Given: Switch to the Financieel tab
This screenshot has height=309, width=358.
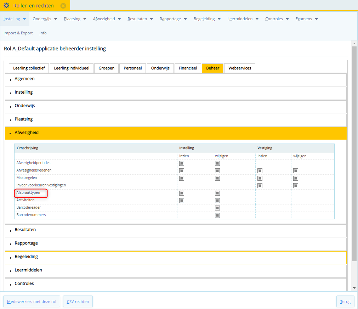Looking at the screenshot, I should 188,68.
